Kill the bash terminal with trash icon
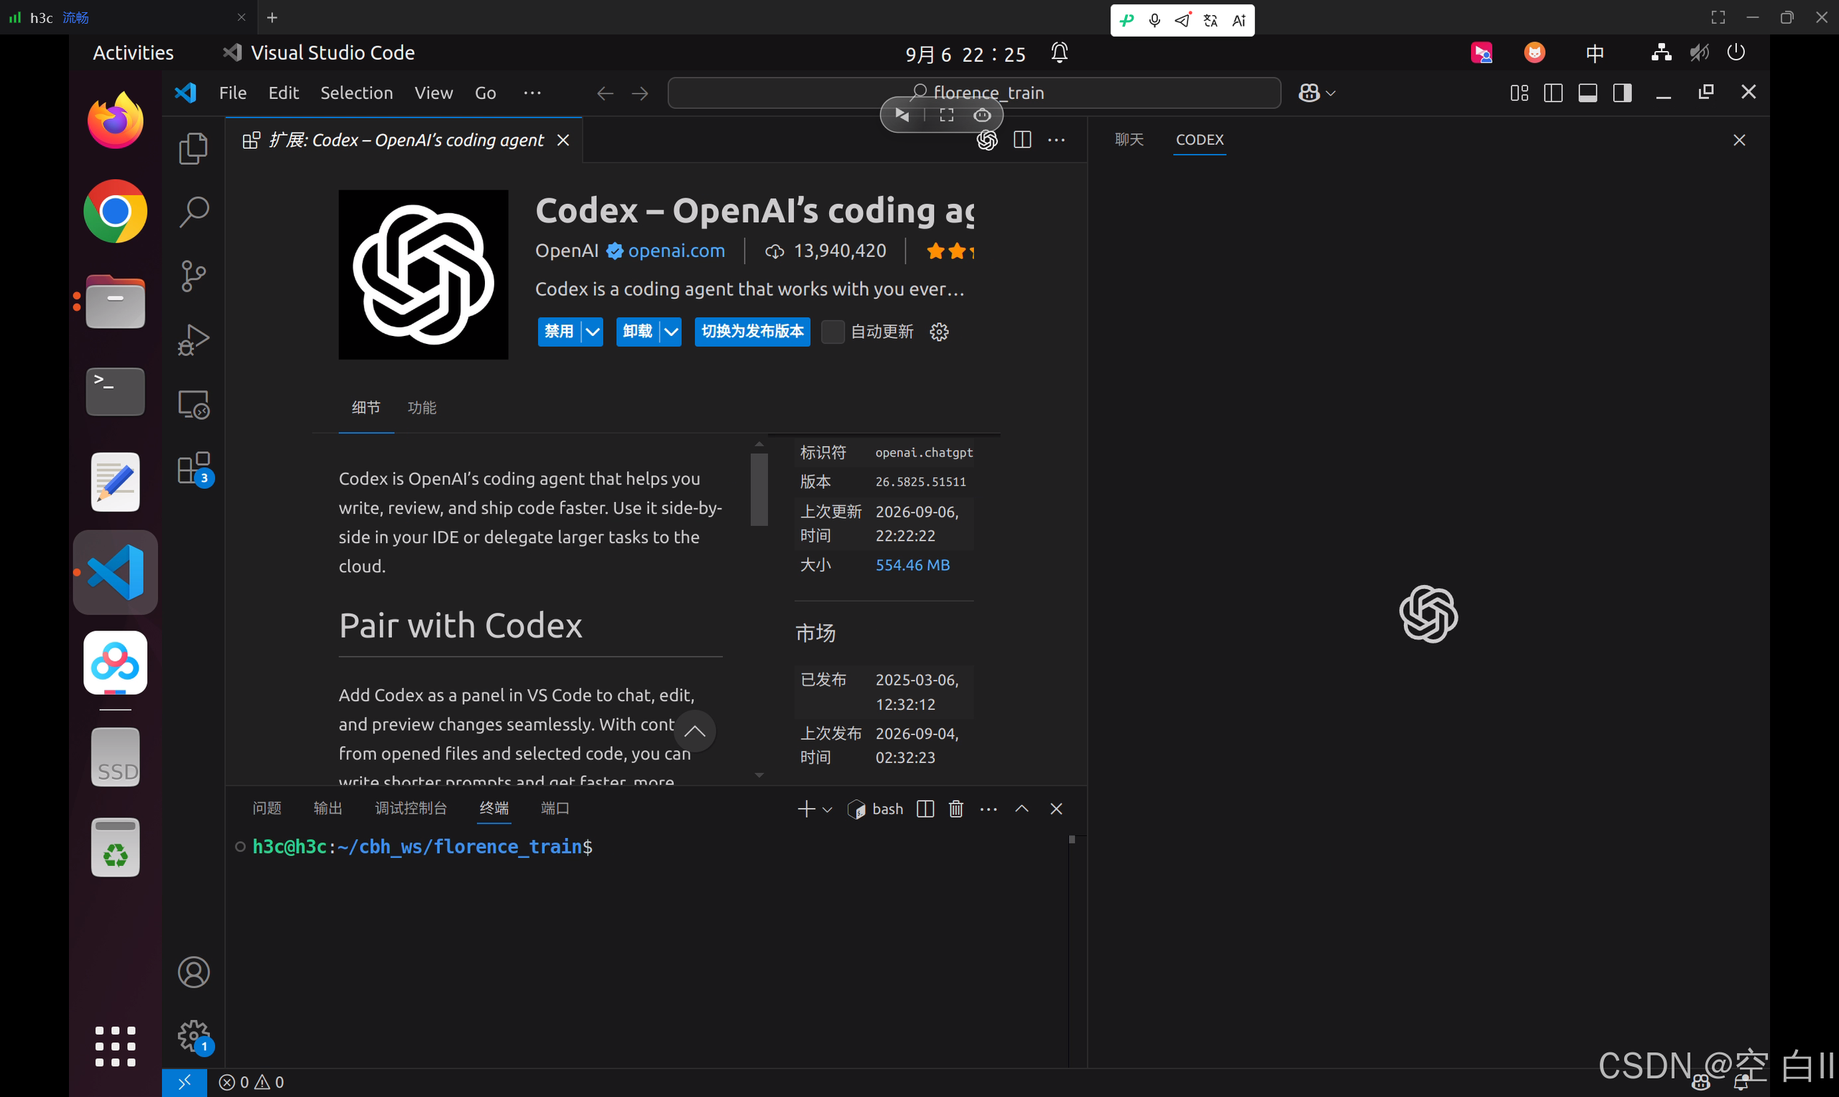This screenshot has height=1097, width=1839. pos(956,808)
